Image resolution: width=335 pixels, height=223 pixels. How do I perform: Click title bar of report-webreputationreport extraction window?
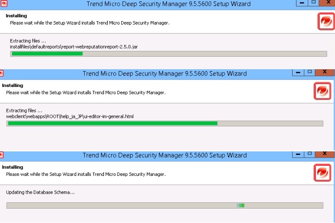167,4
